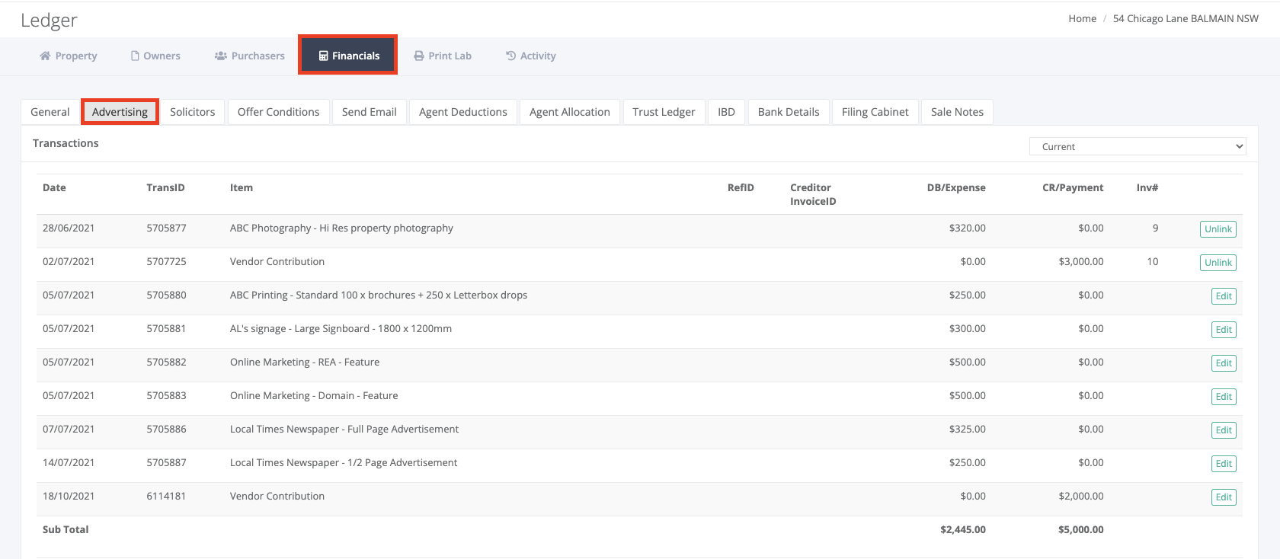Click transaction ID 5705877
Viewport: 1280px width, 559px height.
click(x=166, y=228)
